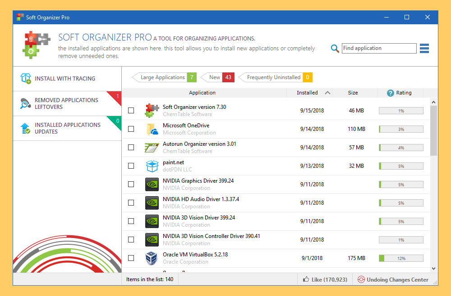
Task: Click the list scrollbar up arrow
Action: click(433, 103)
